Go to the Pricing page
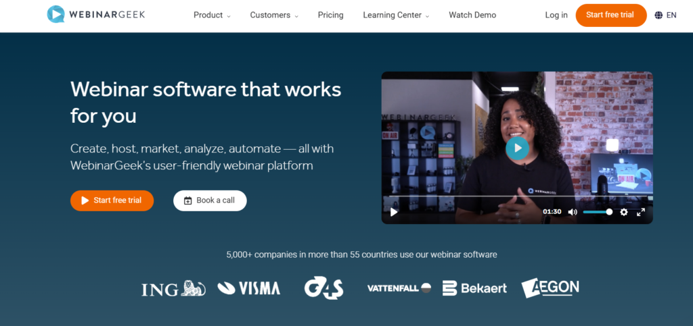Image resolution: width=693 pixels, height=326 pixels. (330, 15)
